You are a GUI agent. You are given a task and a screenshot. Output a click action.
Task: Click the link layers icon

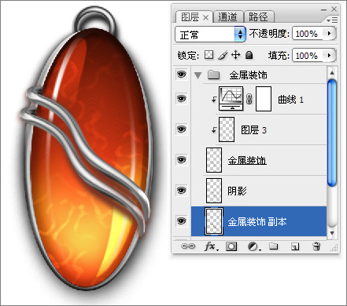188,246
